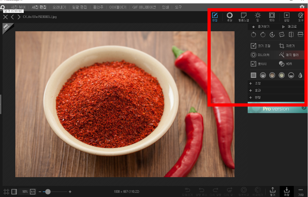Switch to 일괄 편집 batch edit tab
Screen dimensions: 308x197
79,7
